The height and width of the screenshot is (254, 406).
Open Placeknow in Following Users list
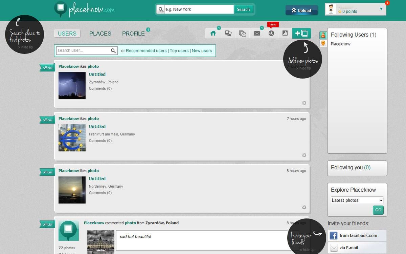click(341, 44)
